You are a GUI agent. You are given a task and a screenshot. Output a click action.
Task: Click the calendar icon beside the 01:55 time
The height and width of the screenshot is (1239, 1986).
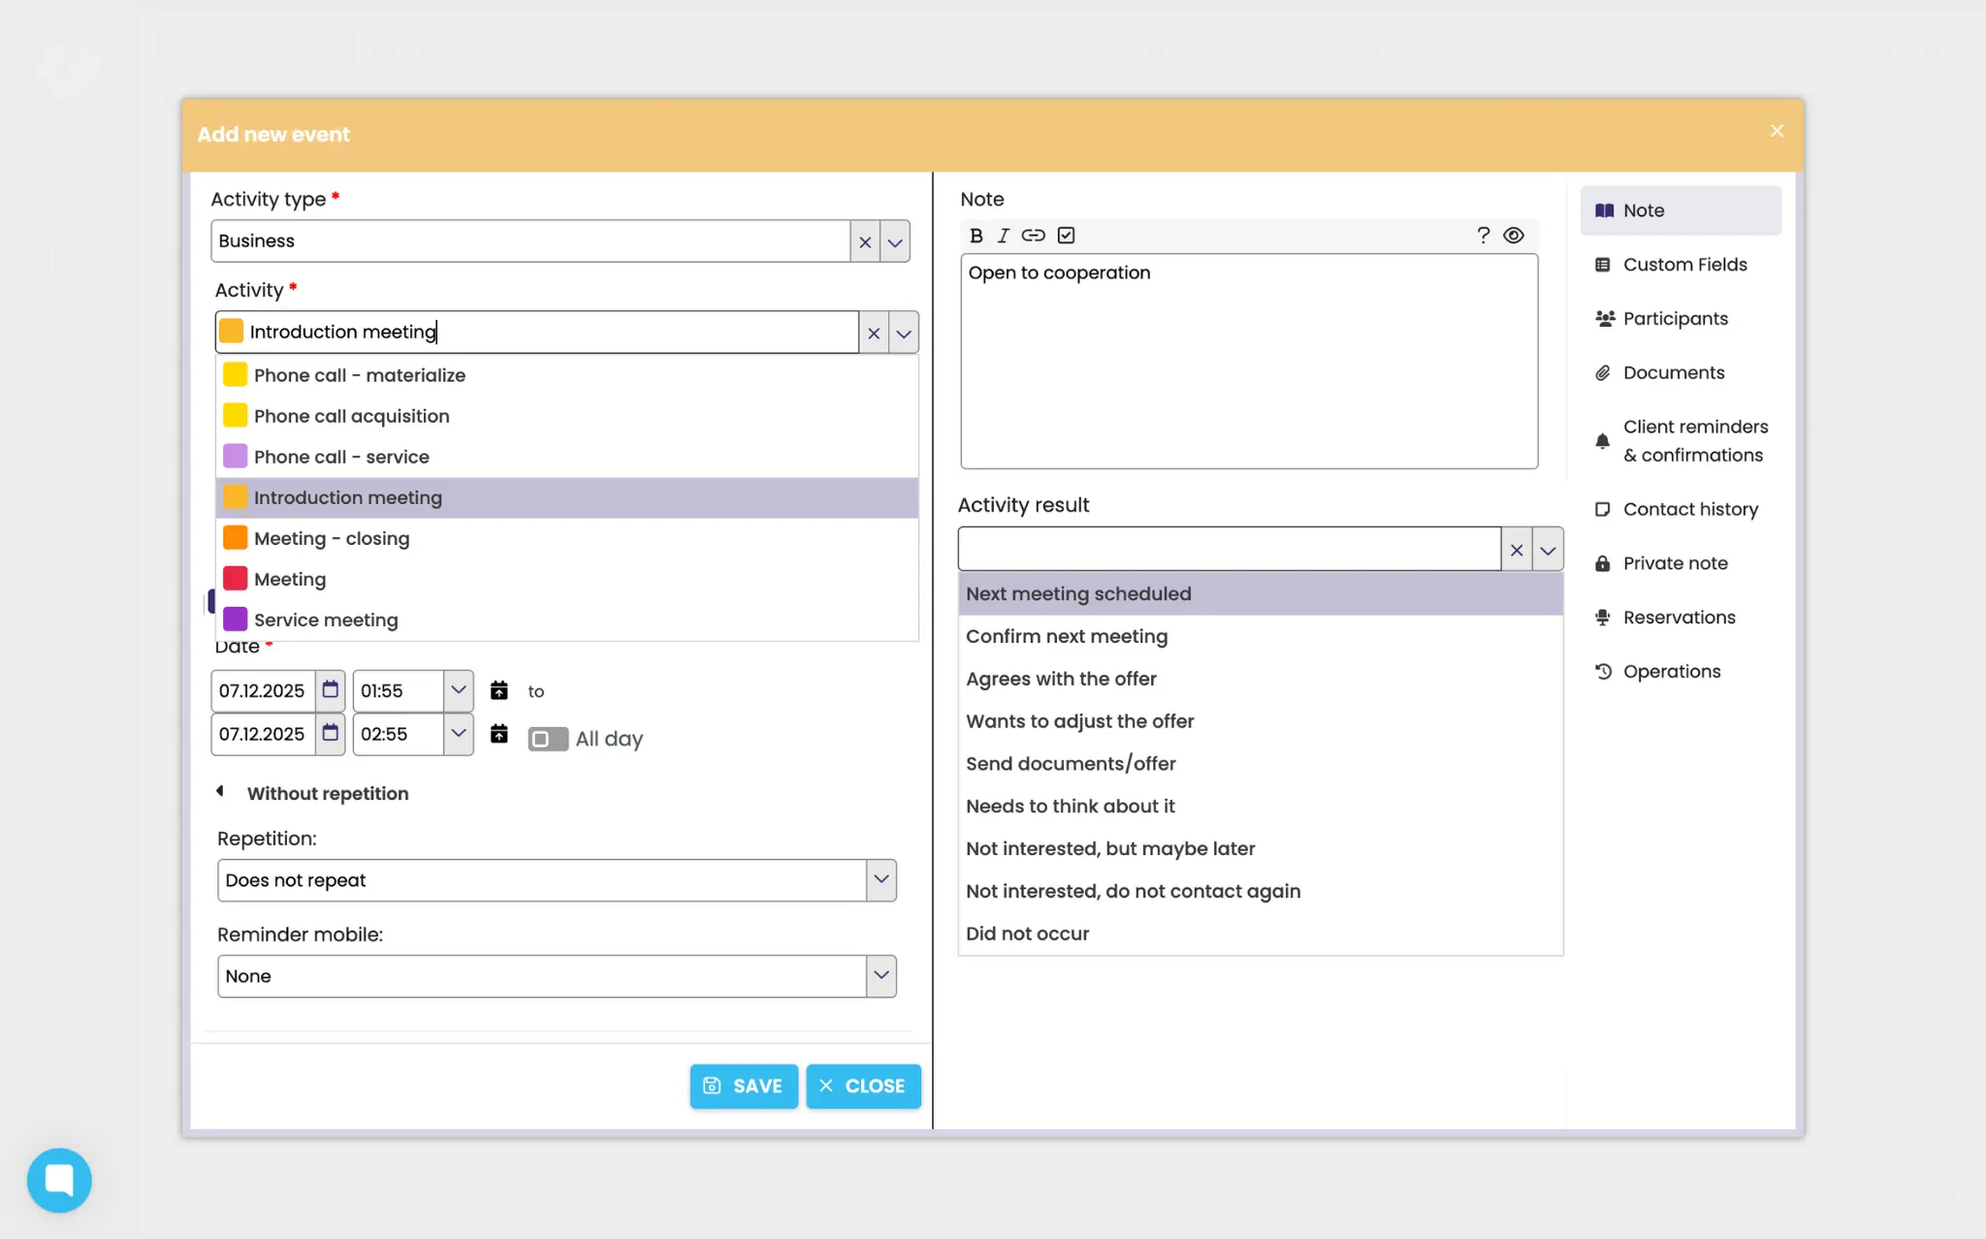click(x=498, y=690)
